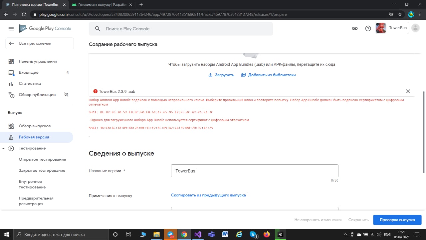Open Cortana circle icon in taskbar
Viewport: 426px width, 240px height.
point(115,234)
